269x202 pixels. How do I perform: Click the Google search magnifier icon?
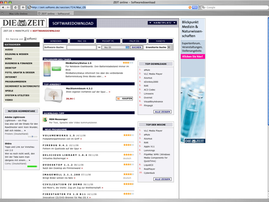point(203,7)
